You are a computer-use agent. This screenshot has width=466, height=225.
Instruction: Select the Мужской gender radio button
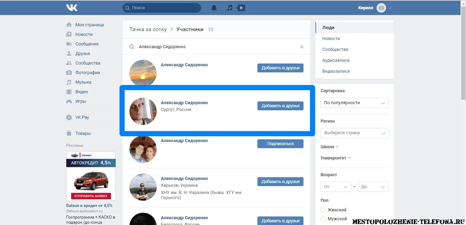point(323,219)
